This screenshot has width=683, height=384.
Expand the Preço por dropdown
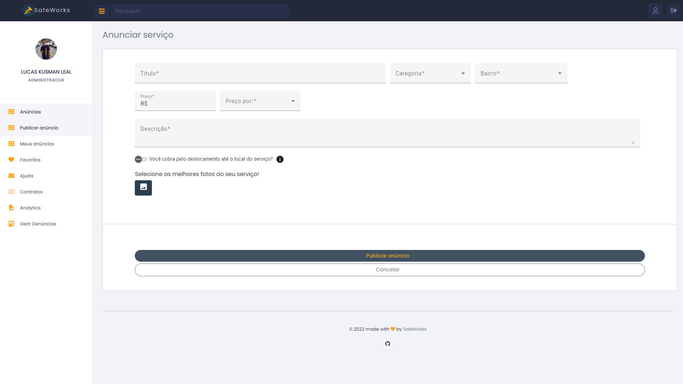click(x=260, y=101)
